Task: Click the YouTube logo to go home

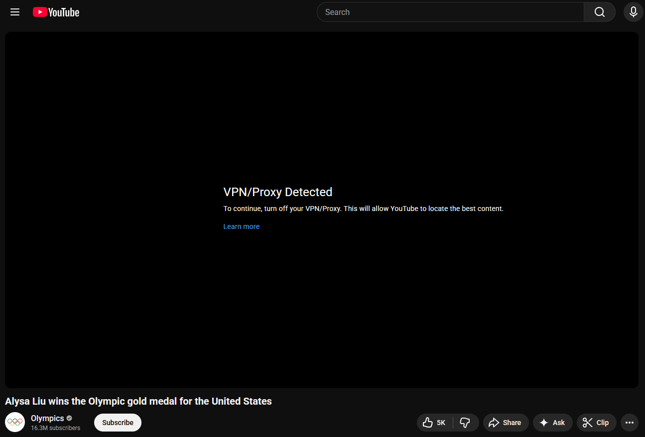Action: point(56,12)
